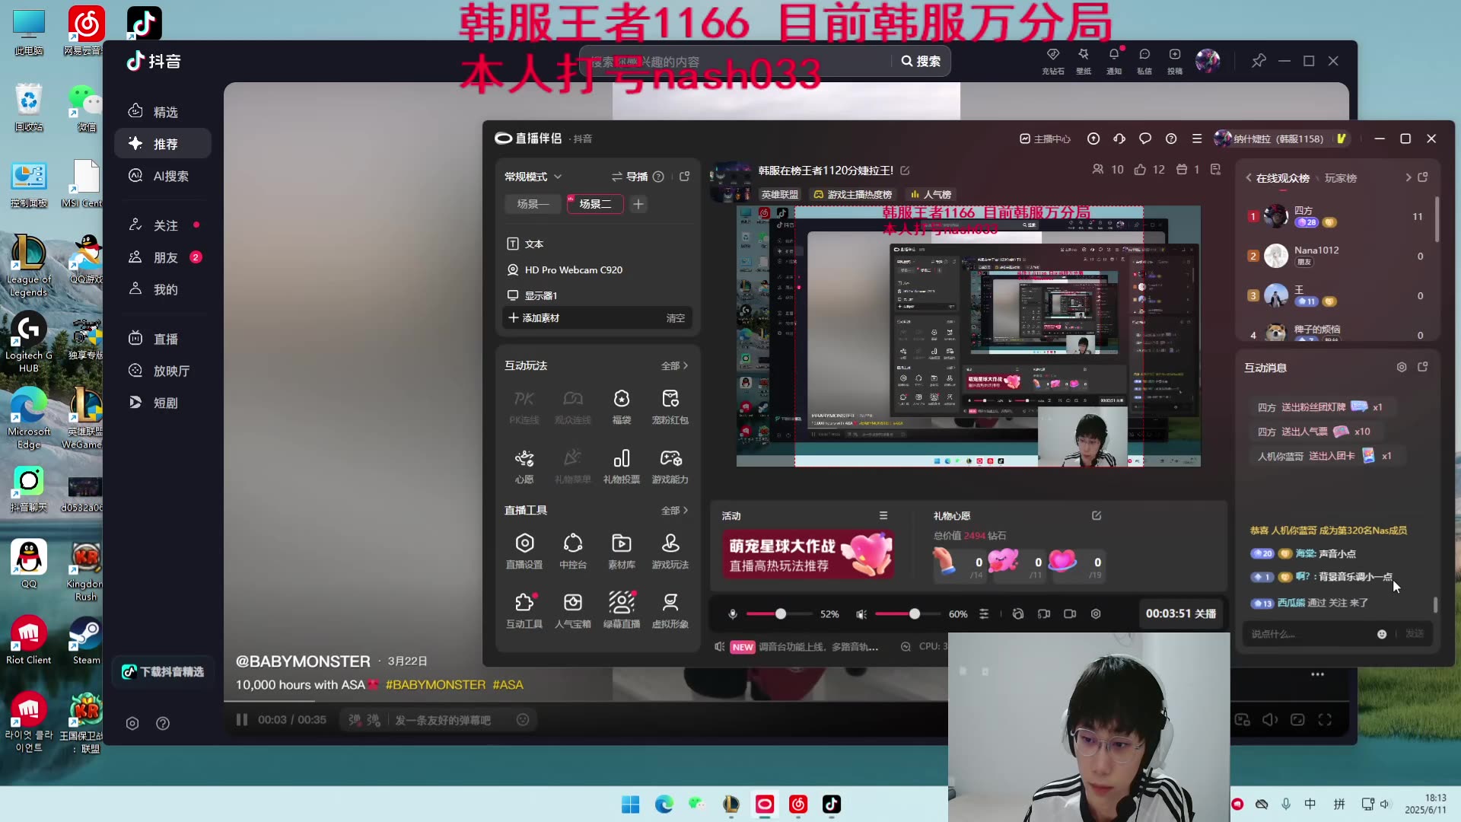The width and height of the screenshot is (1461, 822).
Task: Open the feedback chat bubble in 直播伴侣 titlebar
Action: click(1145, 139)
